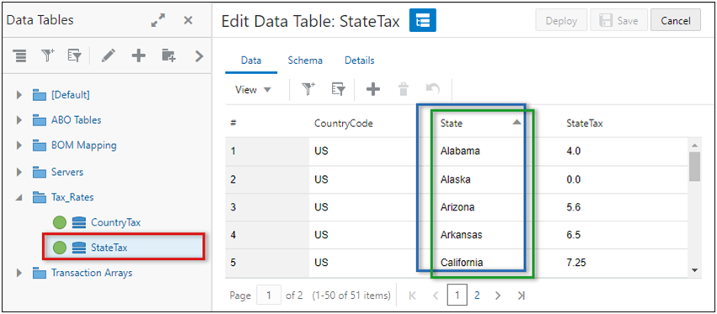Click the State column header
Image resolution: width=717 pixels, height=314 pixels.
452,124
